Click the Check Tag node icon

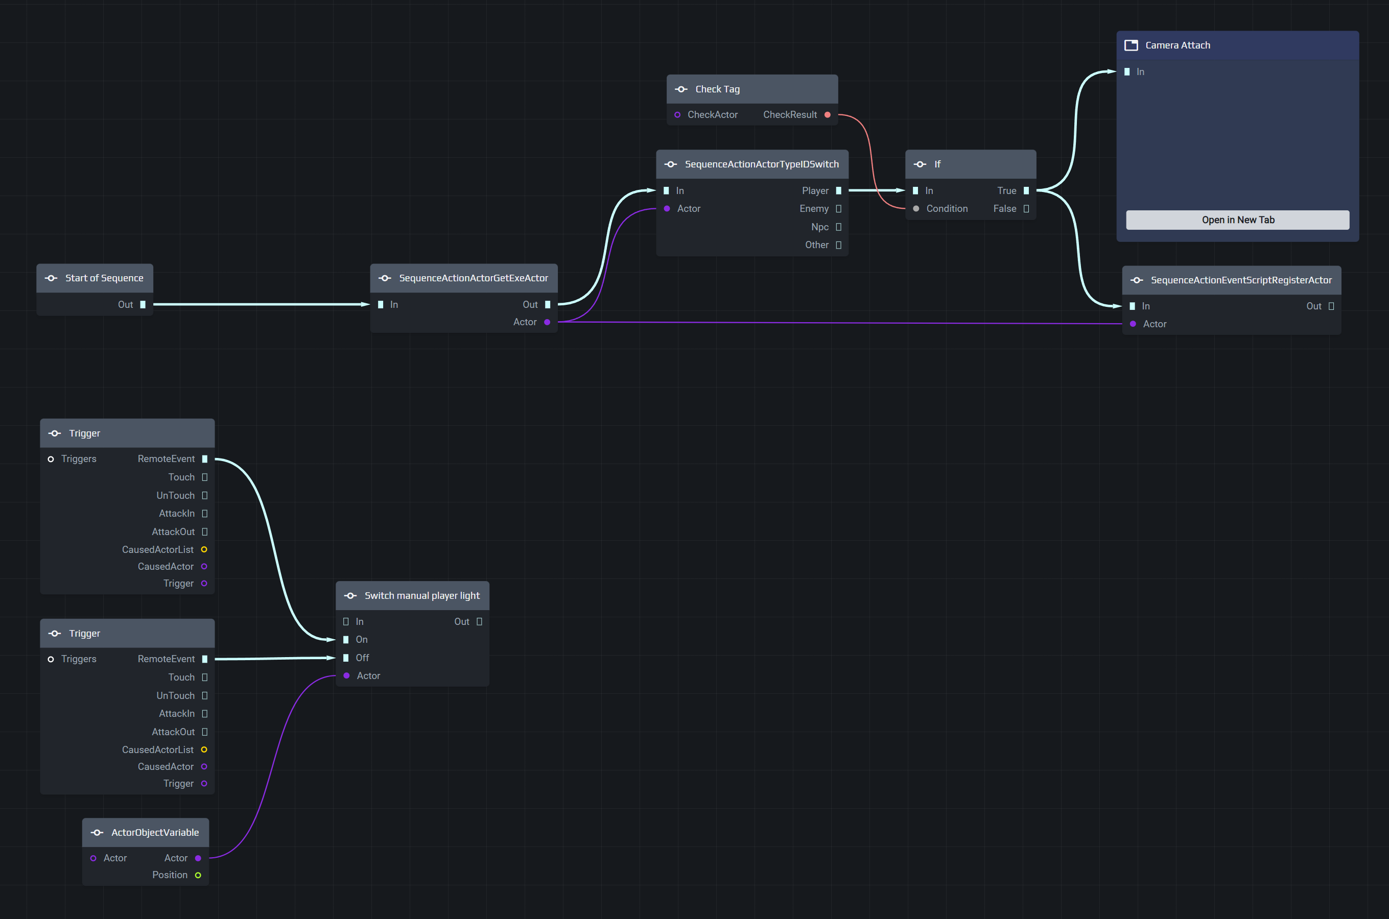[681, 89]
